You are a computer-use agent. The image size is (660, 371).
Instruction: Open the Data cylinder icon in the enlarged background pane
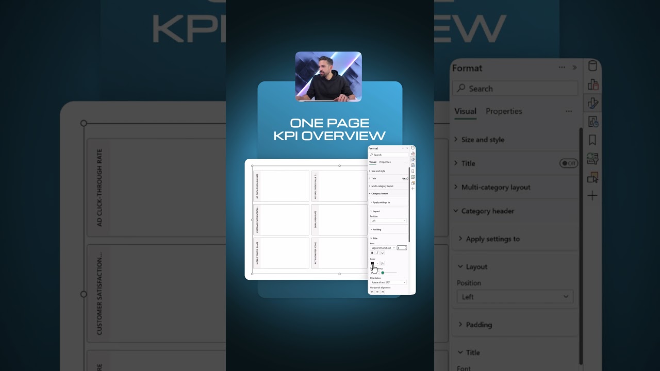592,67
